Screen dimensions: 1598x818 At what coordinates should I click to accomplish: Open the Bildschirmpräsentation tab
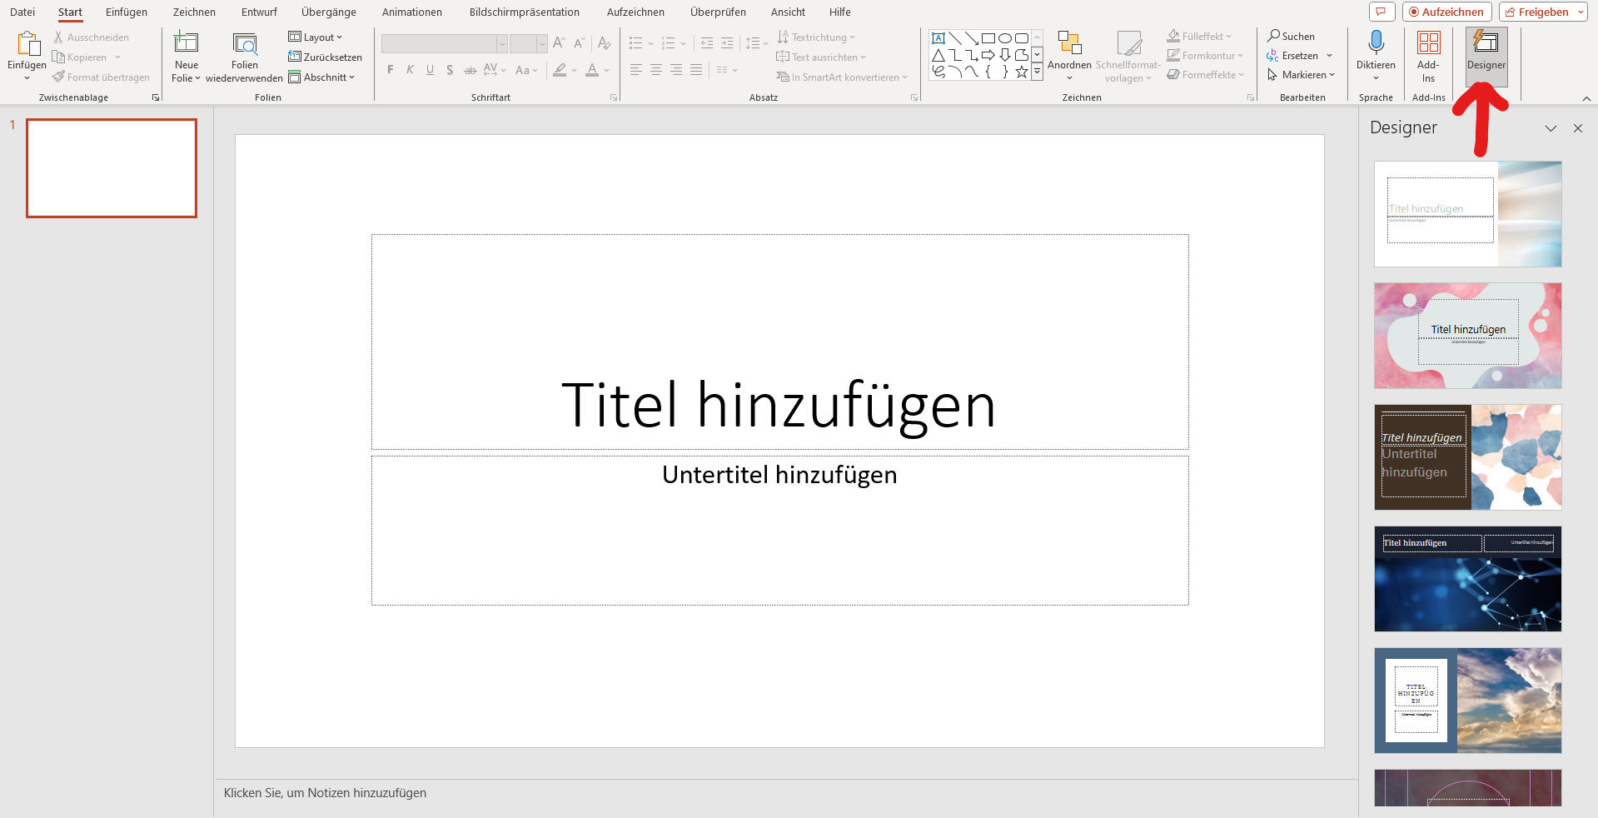(525, 12)
